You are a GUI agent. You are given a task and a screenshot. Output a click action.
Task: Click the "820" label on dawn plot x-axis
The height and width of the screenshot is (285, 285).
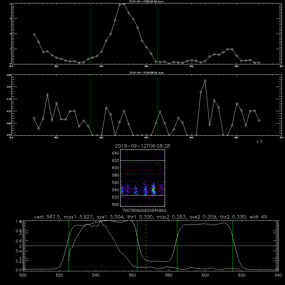(56, 66)
